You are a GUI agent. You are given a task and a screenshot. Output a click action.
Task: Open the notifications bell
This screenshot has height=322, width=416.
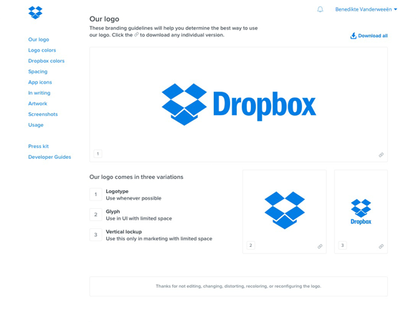click(x=320, y=9)
